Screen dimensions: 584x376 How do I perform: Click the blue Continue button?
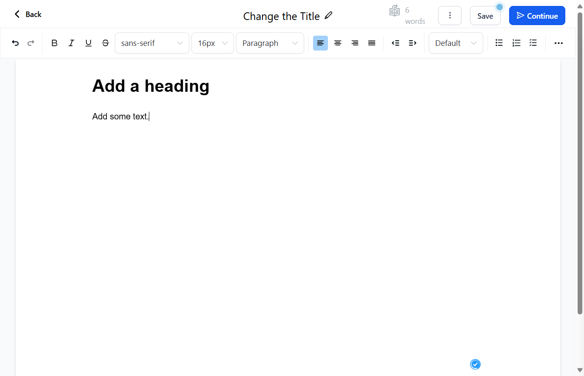537,16
